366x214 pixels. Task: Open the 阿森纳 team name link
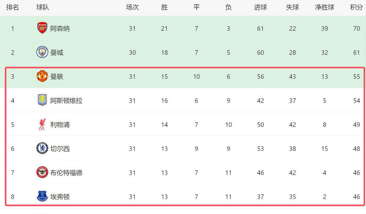coord(60,29)
